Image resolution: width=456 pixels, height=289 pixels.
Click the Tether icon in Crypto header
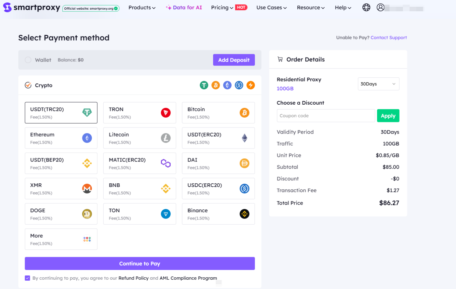(x=204, y=85)
